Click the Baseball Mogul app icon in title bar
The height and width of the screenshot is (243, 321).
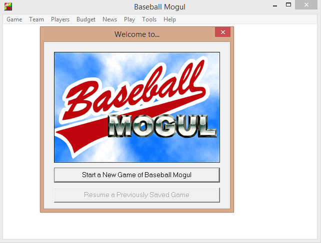tap(8, 6)
